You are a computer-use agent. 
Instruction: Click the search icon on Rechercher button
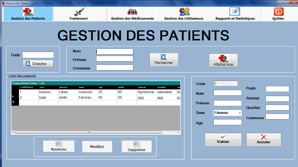164,57
